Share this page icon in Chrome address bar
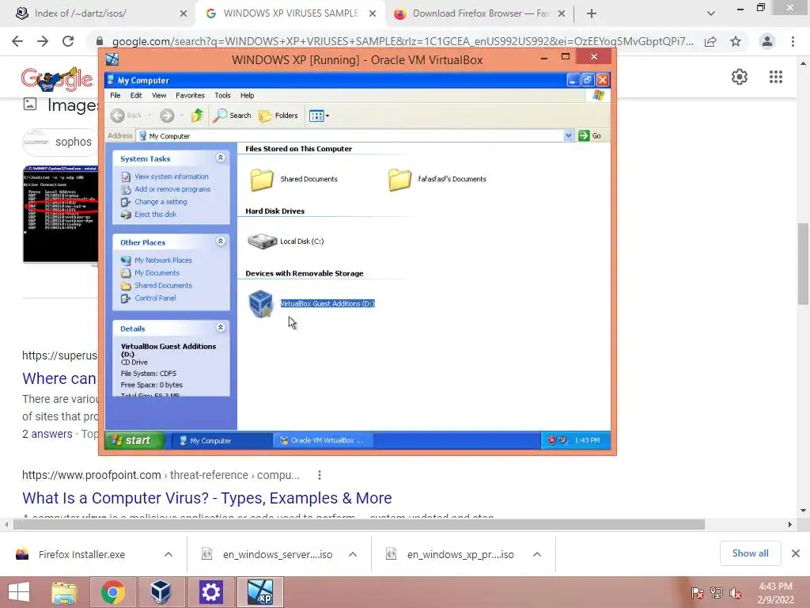Viewport: 810px width, 608px height. coord(710,41)
